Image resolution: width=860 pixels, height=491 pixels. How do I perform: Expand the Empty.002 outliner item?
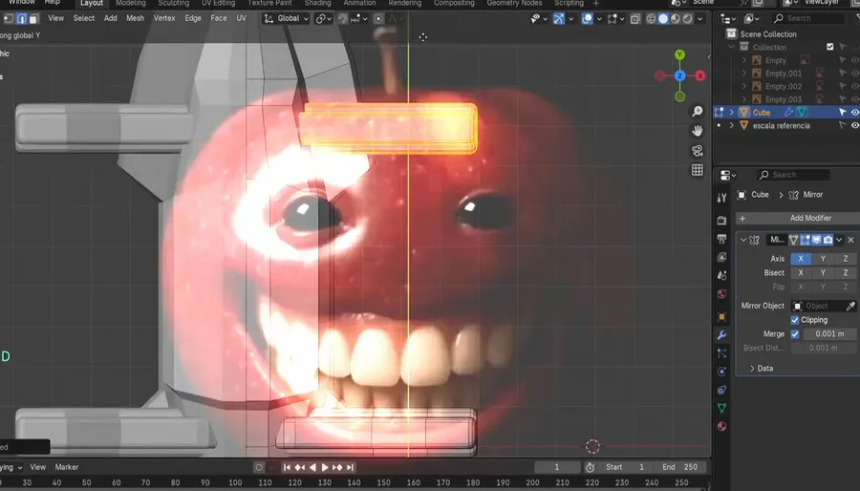744,87
